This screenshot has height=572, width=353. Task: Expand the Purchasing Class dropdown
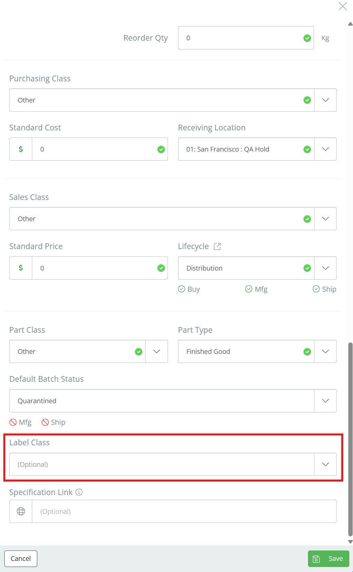click(325, 100)
